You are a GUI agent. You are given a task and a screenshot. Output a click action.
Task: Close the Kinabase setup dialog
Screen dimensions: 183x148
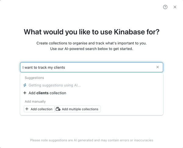(x=175, y=7)
